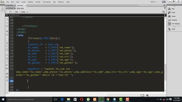Open the Modify menu

pos(30,2)
